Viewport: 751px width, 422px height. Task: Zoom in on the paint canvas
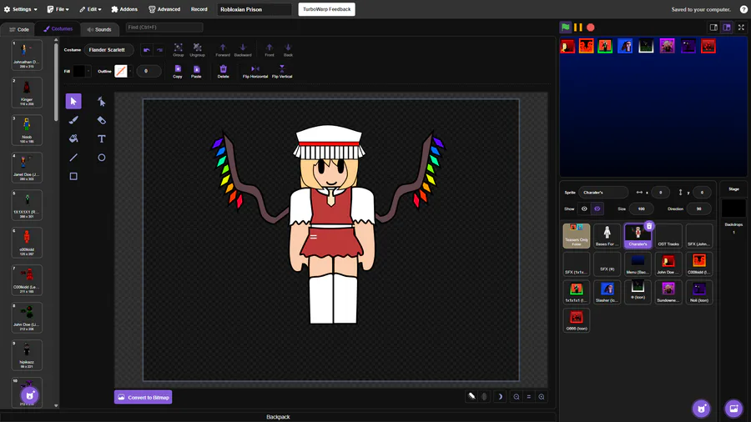pos(542,397)
